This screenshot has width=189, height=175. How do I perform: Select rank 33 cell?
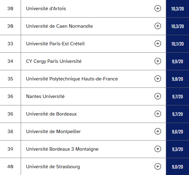coord(10,44)
